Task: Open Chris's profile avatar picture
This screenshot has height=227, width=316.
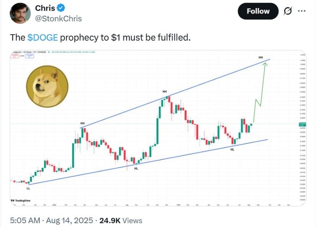Action: (x=20, y=13)
